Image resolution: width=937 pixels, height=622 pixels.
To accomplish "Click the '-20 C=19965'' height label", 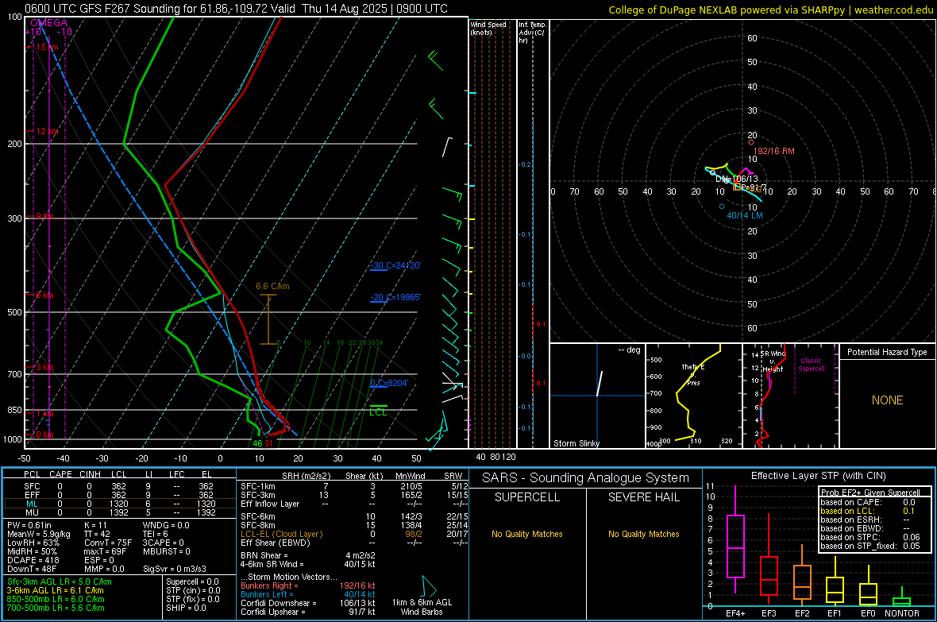I will point(395,297).
